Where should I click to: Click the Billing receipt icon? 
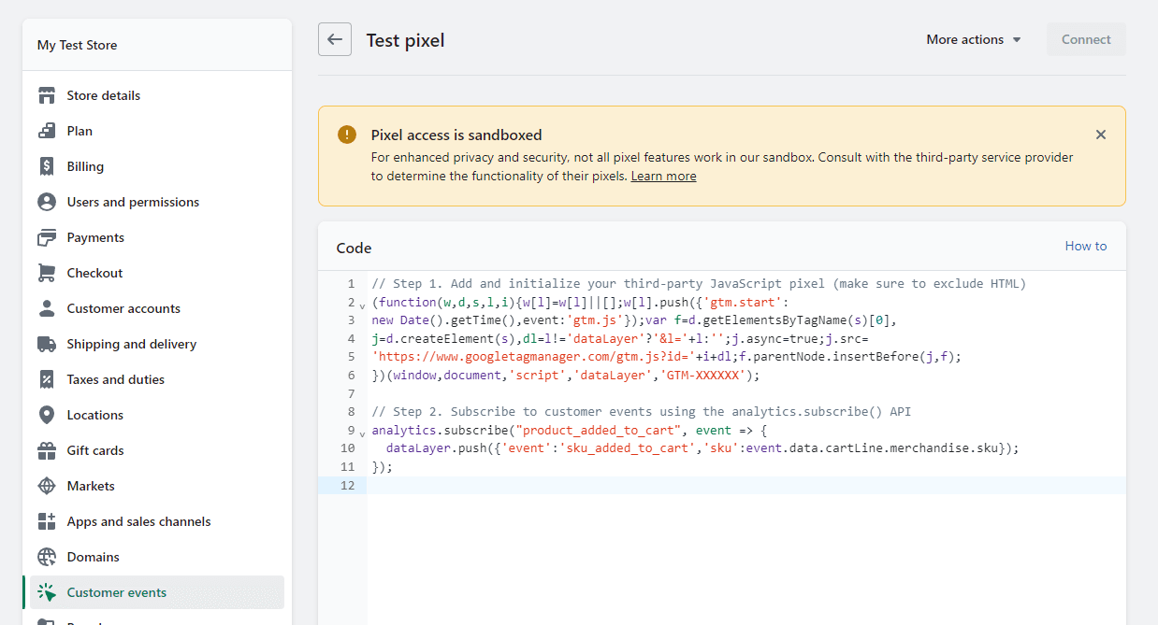47,166
